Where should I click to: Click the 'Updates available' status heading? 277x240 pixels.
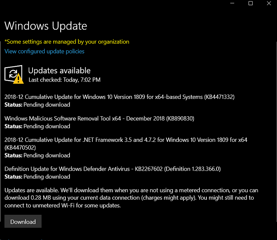pos(59,70)
